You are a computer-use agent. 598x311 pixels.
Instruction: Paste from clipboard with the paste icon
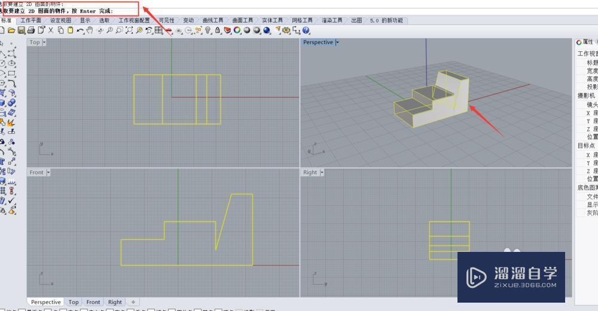71,30
